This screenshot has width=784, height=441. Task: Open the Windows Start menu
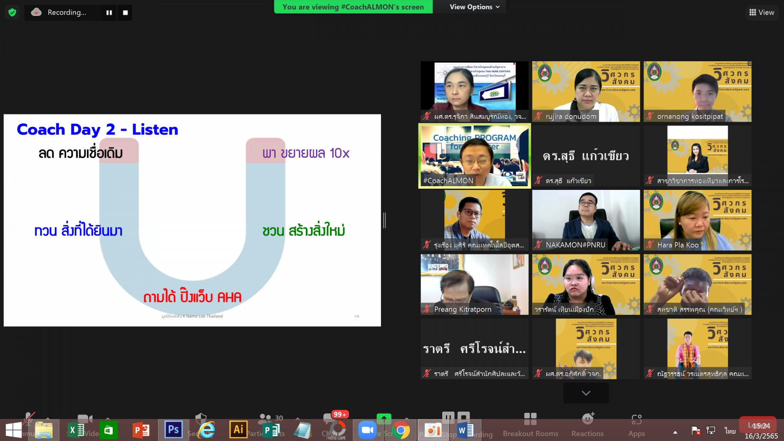pyautogui.click(x=14, y=430)
